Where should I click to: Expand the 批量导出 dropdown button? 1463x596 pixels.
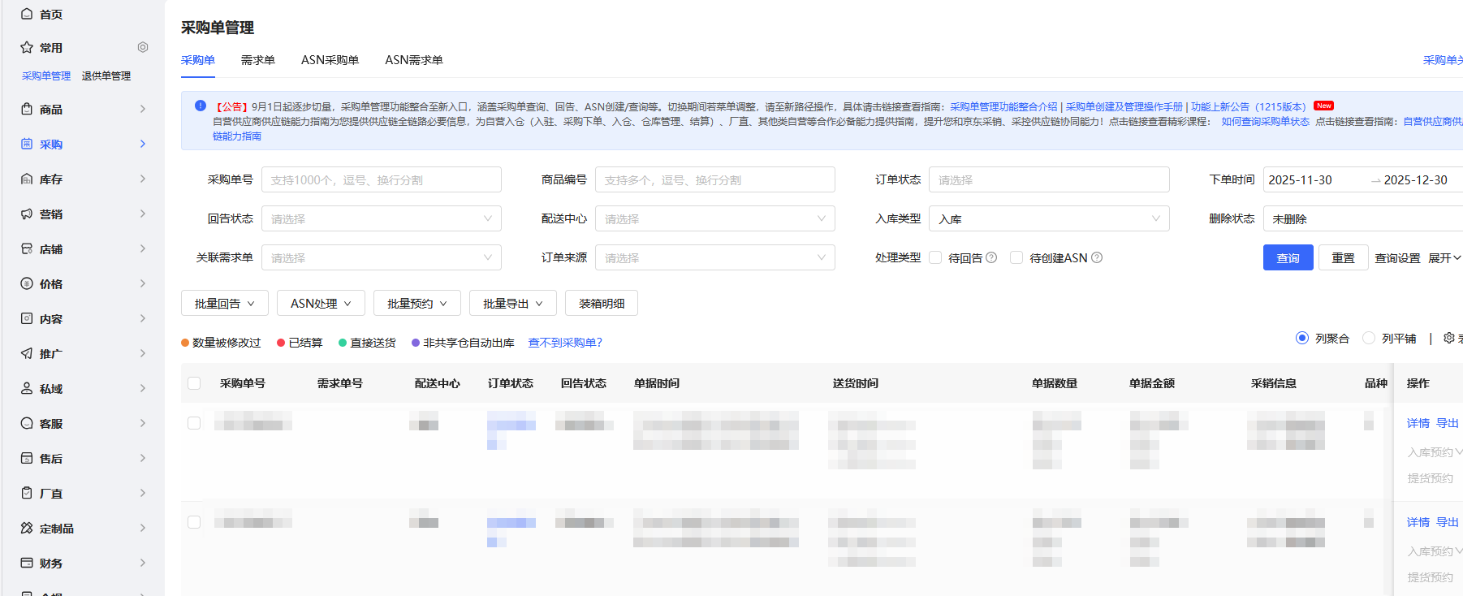[513, 303]
